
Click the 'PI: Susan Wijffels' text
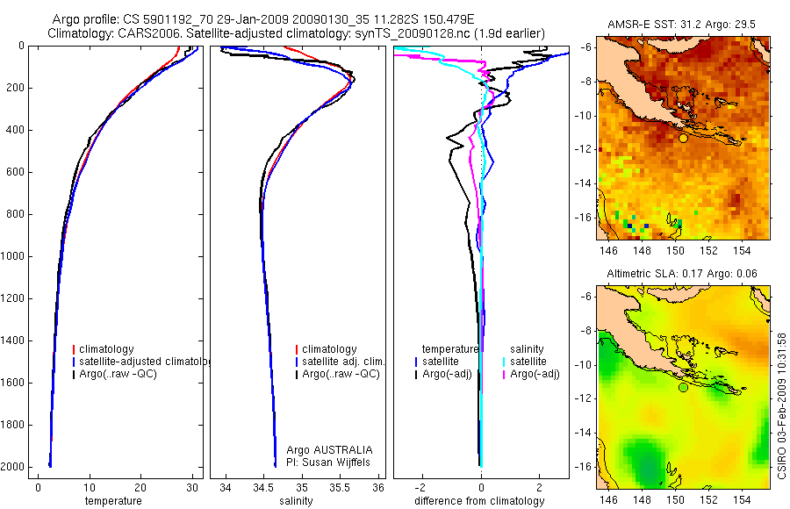coord(328,462)
